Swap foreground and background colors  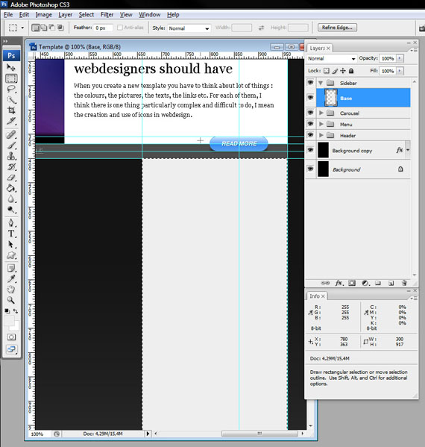click(x=16, y=311)
